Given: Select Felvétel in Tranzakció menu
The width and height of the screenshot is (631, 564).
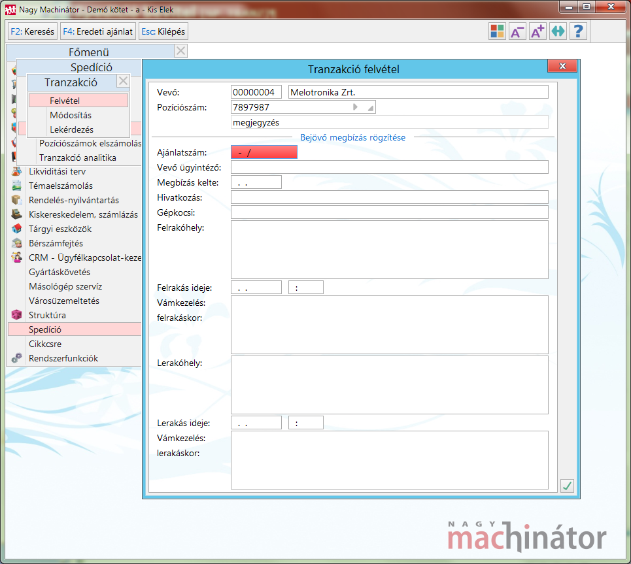Looking at the screenshot, I should click(78, 101).
